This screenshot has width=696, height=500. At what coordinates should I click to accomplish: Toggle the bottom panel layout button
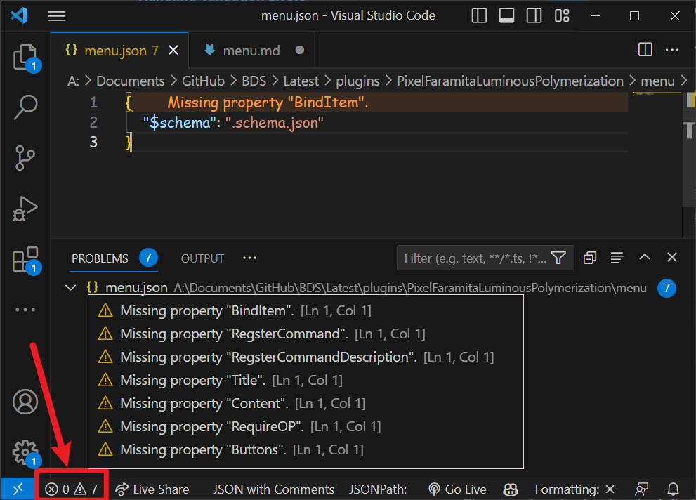tap(506, 15)
